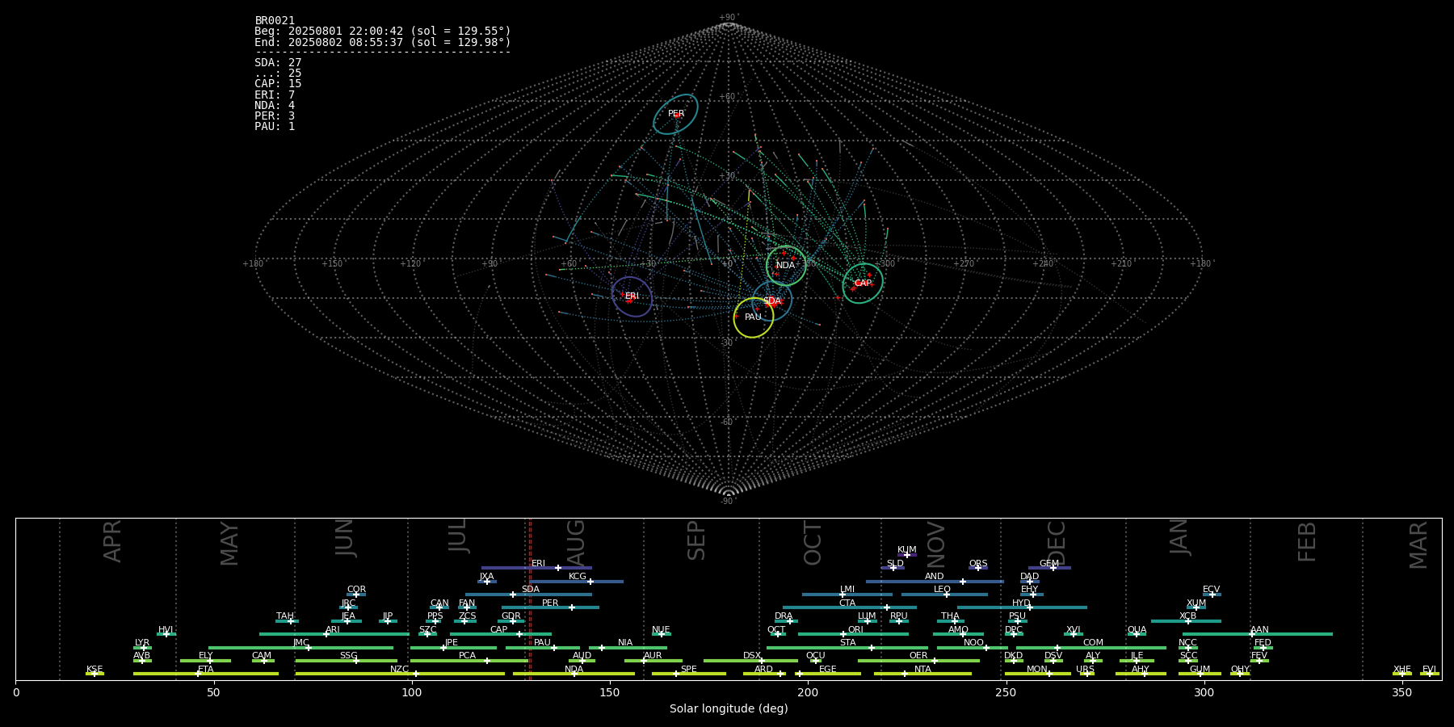Click the DEC month label in the timeline
Image resolution: width=1454 pixels, height=727 pixels.
pyautogui.click(x=1057, y=543)
